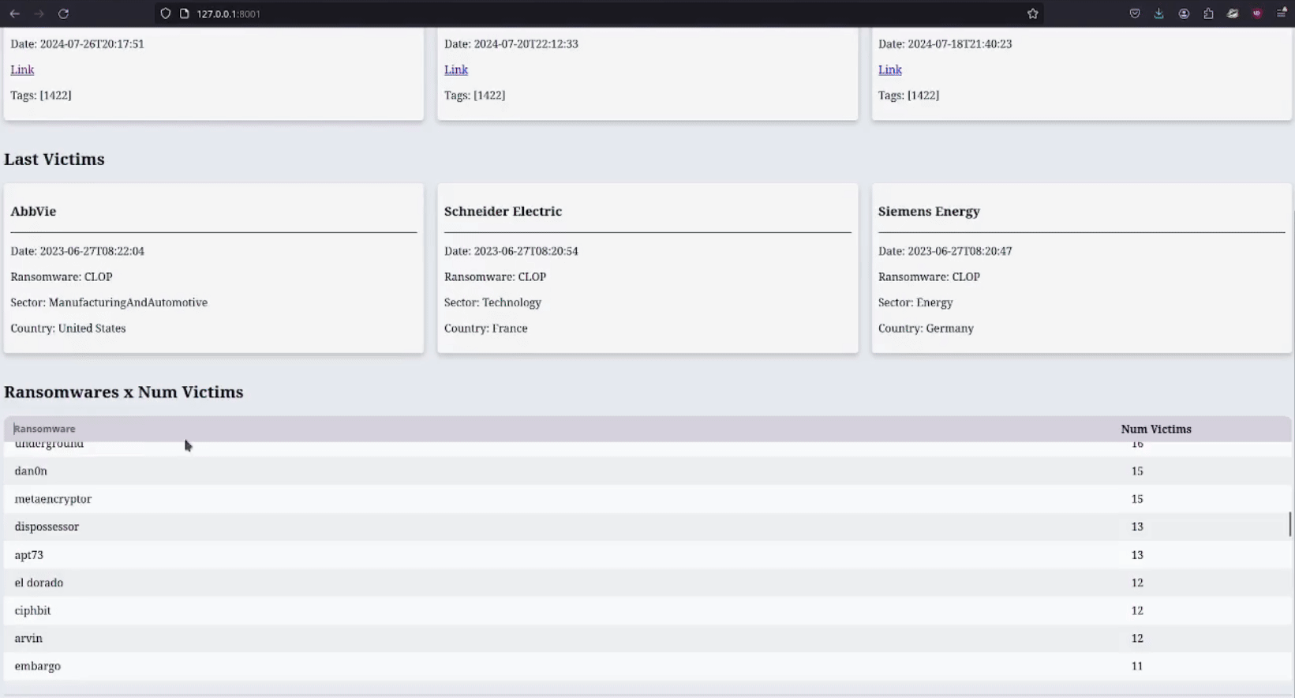
Task: Open the uBlock Origin extension
Action: click(1257, 13)
